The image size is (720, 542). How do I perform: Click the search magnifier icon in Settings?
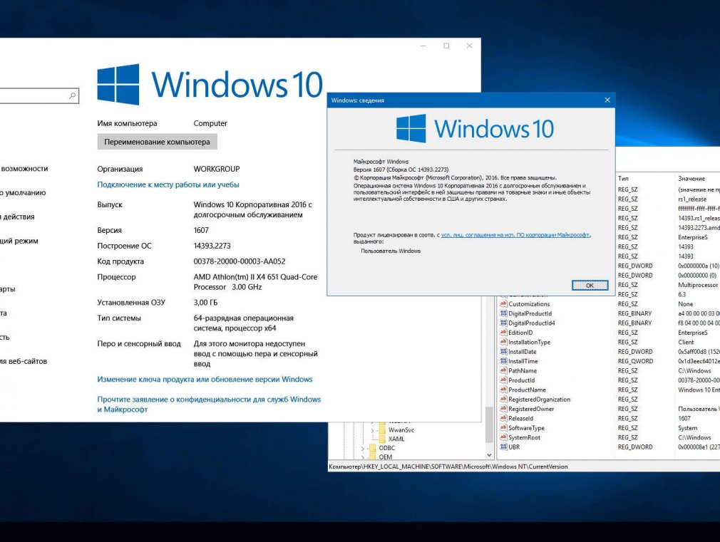click(73, 95)
